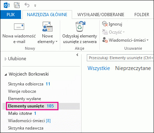Open Elementy wysłane folder
Screen dimensions: 154x133
click(x=24, y=99)
